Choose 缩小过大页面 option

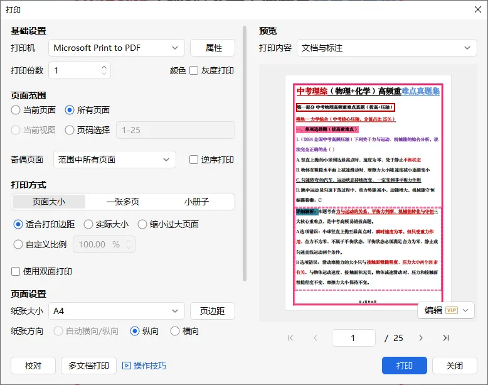point(142,224)
